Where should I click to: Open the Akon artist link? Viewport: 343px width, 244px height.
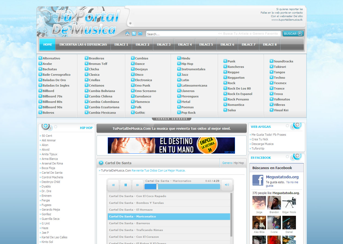click(45, 145)
